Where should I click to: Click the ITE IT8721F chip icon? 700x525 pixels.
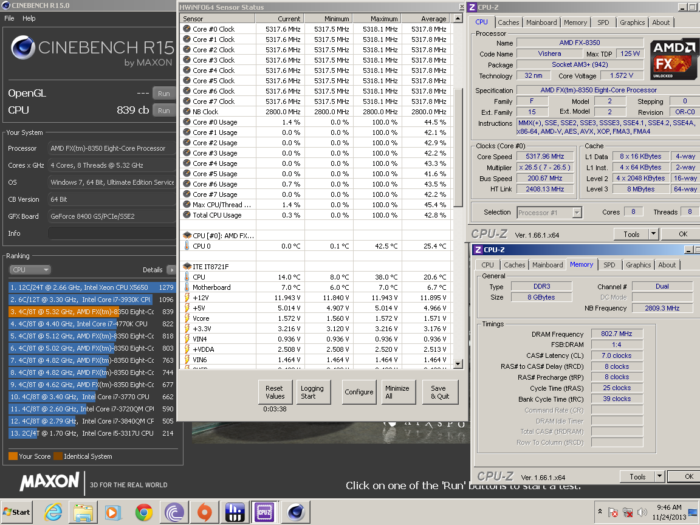coord(187,267)
